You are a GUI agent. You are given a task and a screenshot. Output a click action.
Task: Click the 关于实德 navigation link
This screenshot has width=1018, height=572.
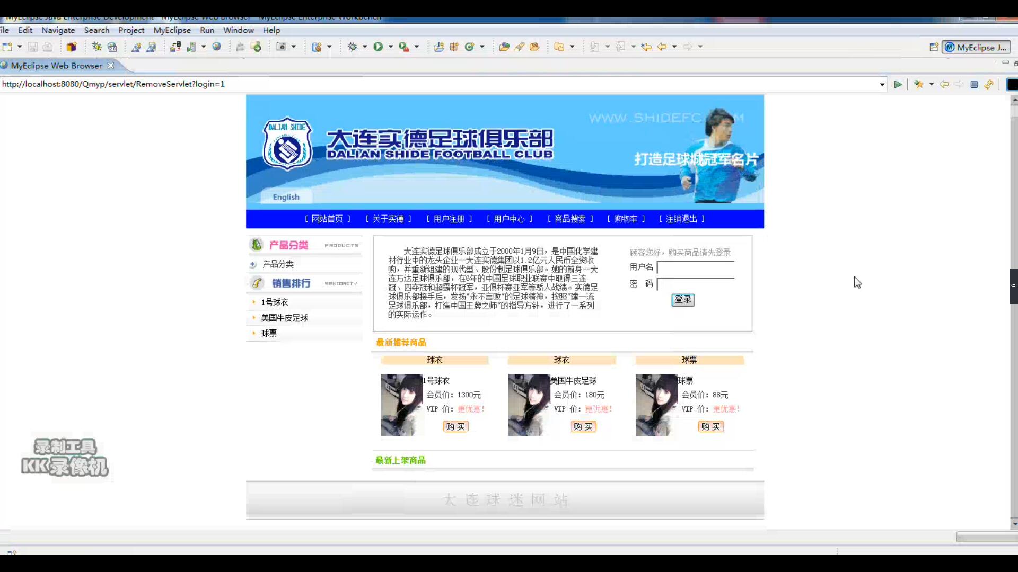coord(388,219)
